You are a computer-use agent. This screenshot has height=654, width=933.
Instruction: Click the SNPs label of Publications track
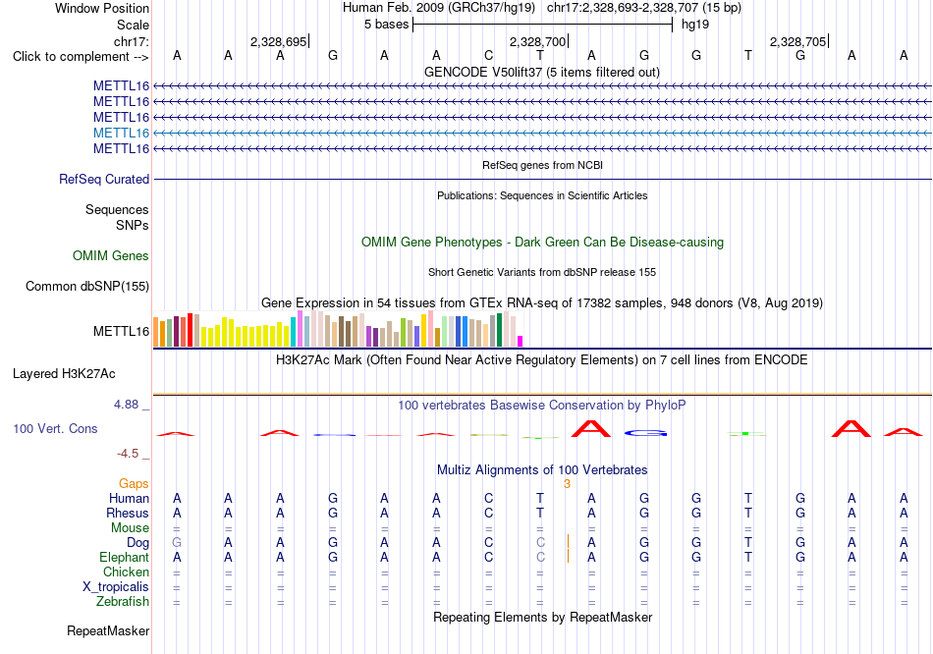pos(133,226)
